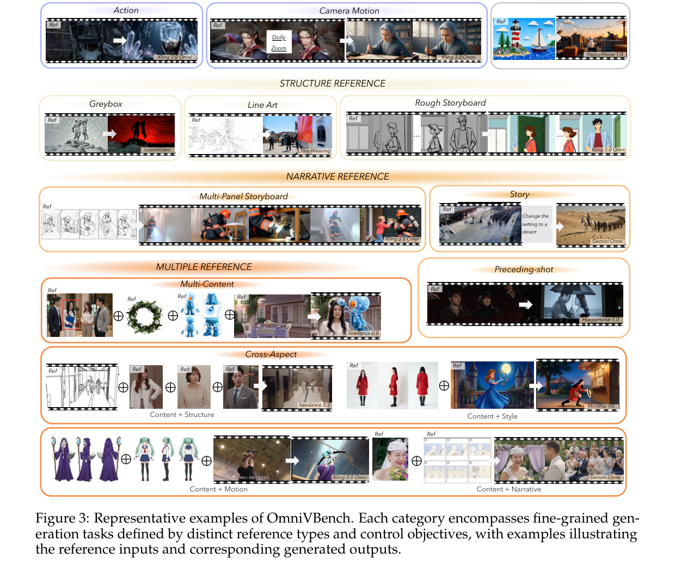Select the "OmniWeaving" model label
The image size is (675, 565).
314,151
